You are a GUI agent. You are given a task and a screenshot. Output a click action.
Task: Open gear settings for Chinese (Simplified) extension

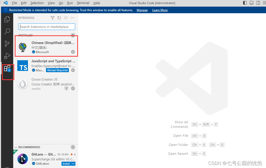73,52
